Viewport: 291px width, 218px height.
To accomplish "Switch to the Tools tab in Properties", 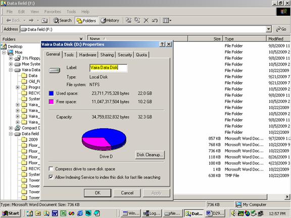I will [69, 55].
